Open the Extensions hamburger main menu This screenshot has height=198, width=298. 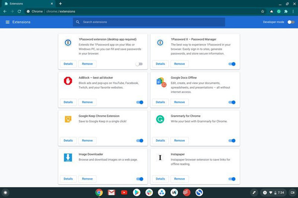pos(7,22)
